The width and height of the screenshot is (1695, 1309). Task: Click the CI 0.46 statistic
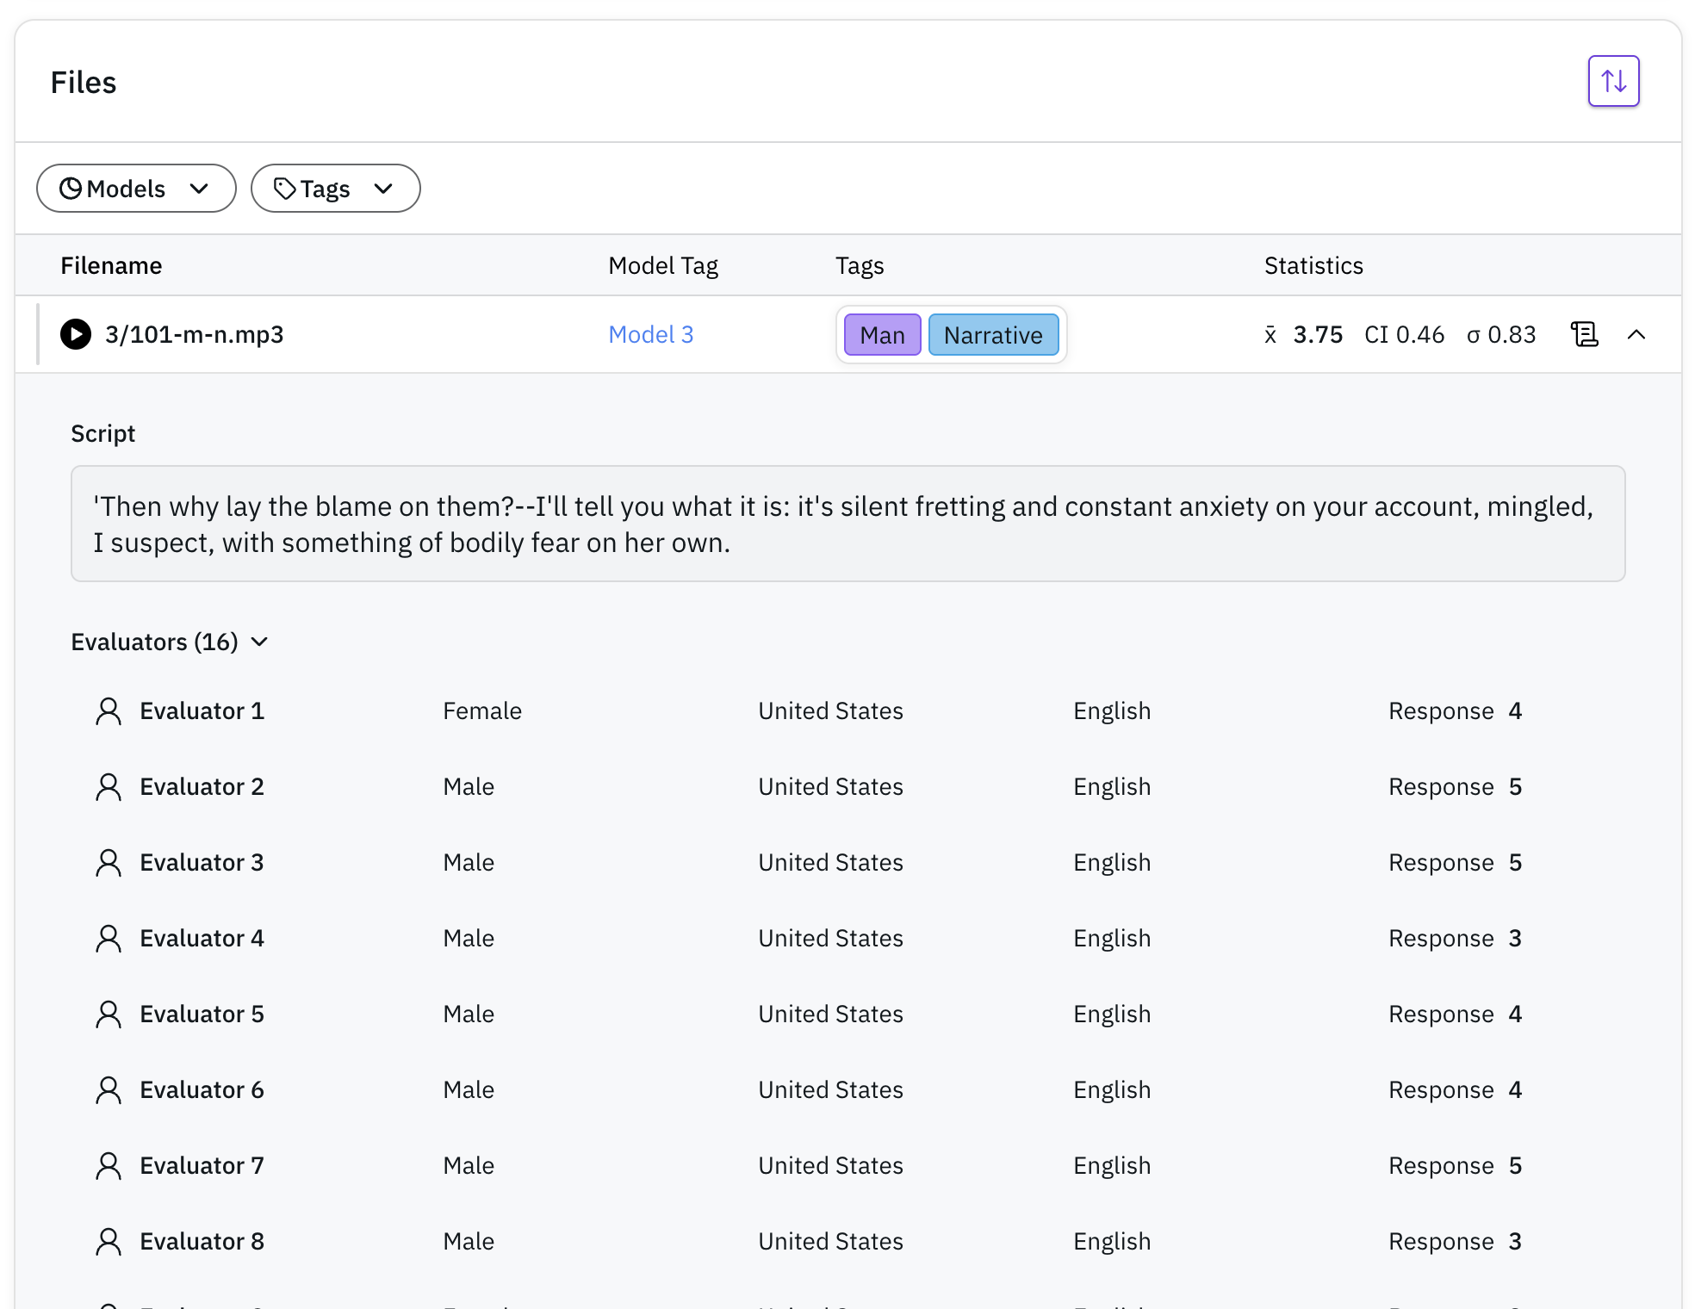[1404, 334]
